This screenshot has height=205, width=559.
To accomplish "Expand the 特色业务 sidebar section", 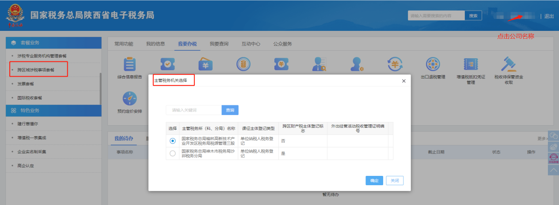I will pyautogui.click(x=53, y=110).
